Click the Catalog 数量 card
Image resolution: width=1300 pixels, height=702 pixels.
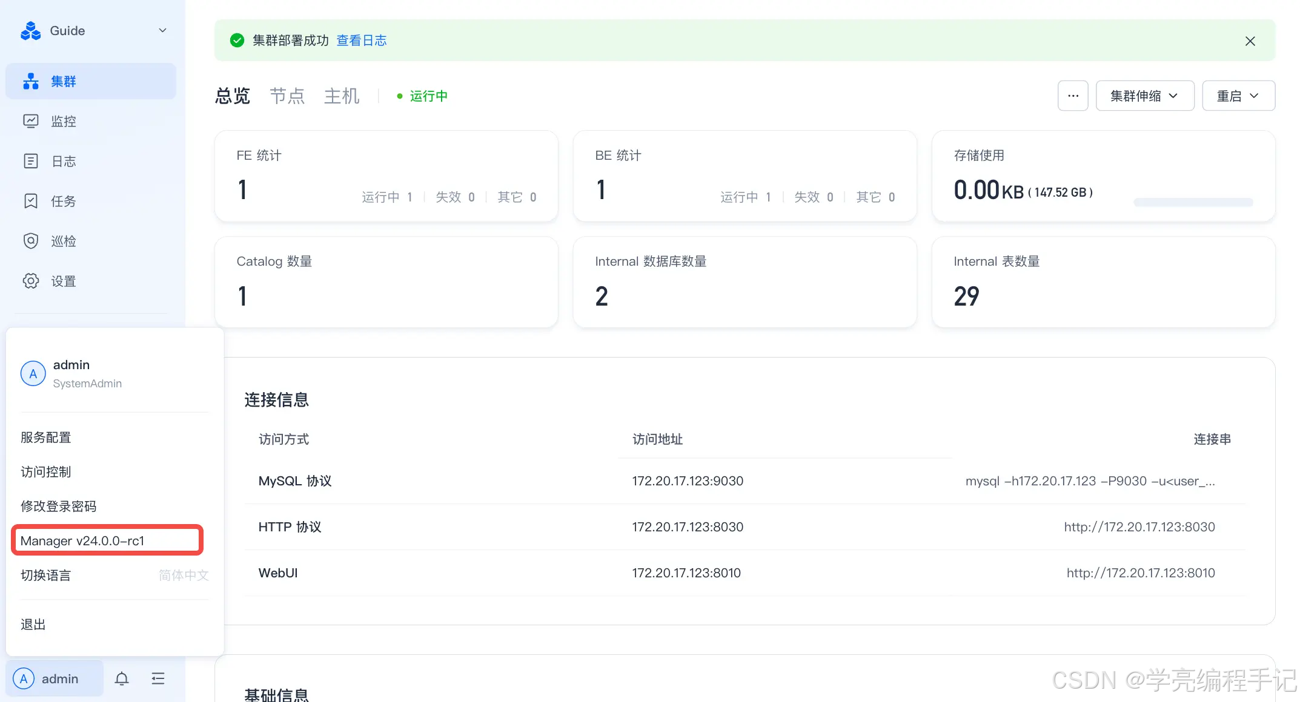click(386, 283)
